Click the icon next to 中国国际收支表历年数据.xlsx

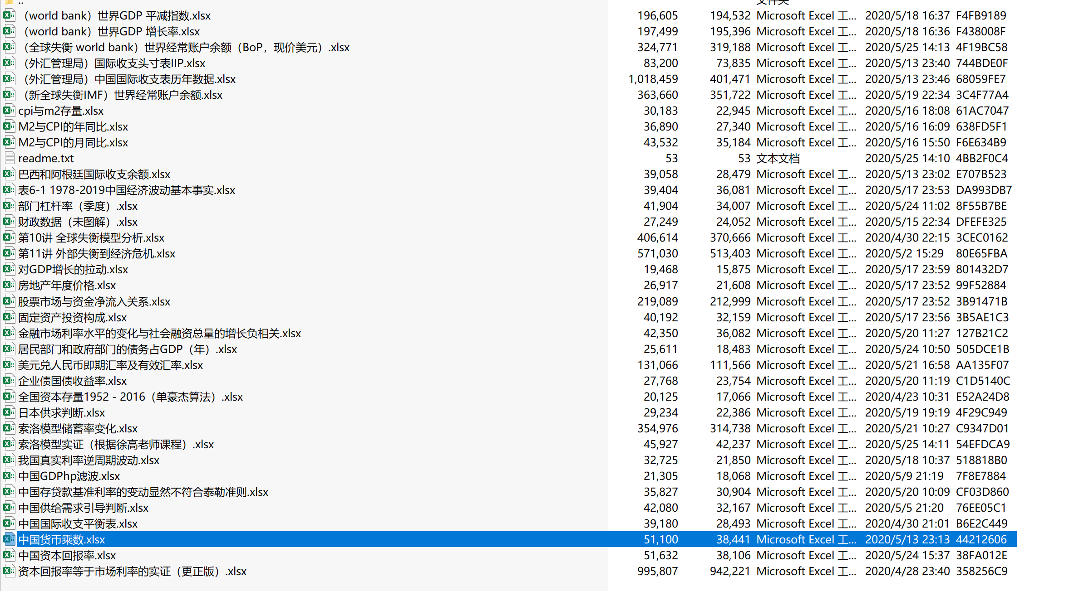point(9,79)
